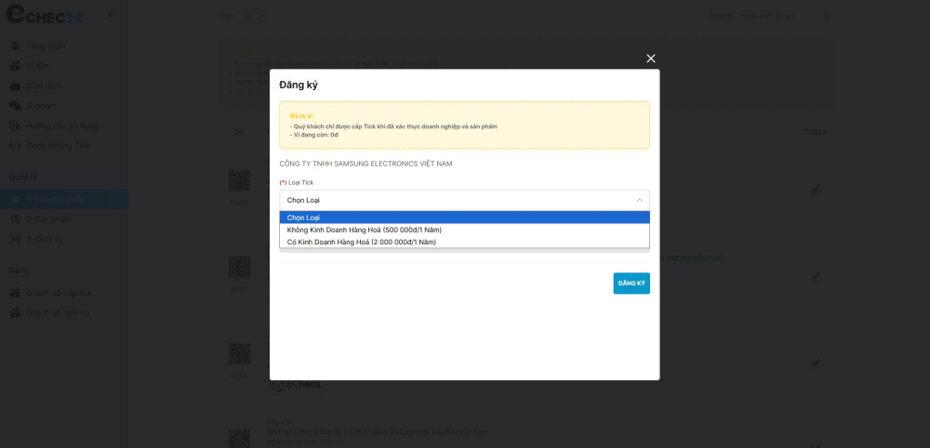Open Doanh số dịch vụ page

click(x=58, y=313)
